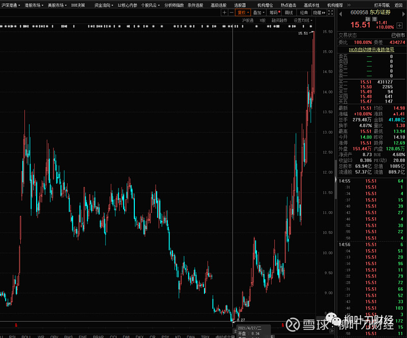
Task: Select CCI indicator tab
Action: pos(113,336)
